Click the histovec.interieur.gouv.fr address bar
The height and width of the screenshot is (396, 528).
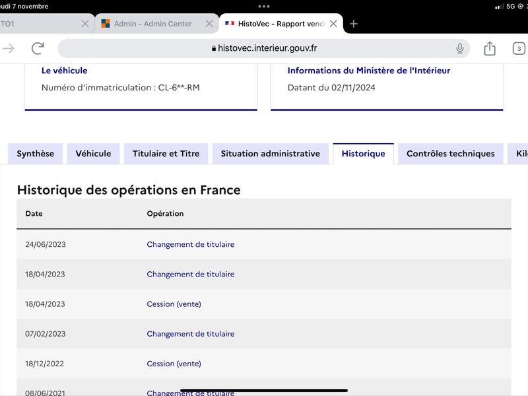point(264,48)
